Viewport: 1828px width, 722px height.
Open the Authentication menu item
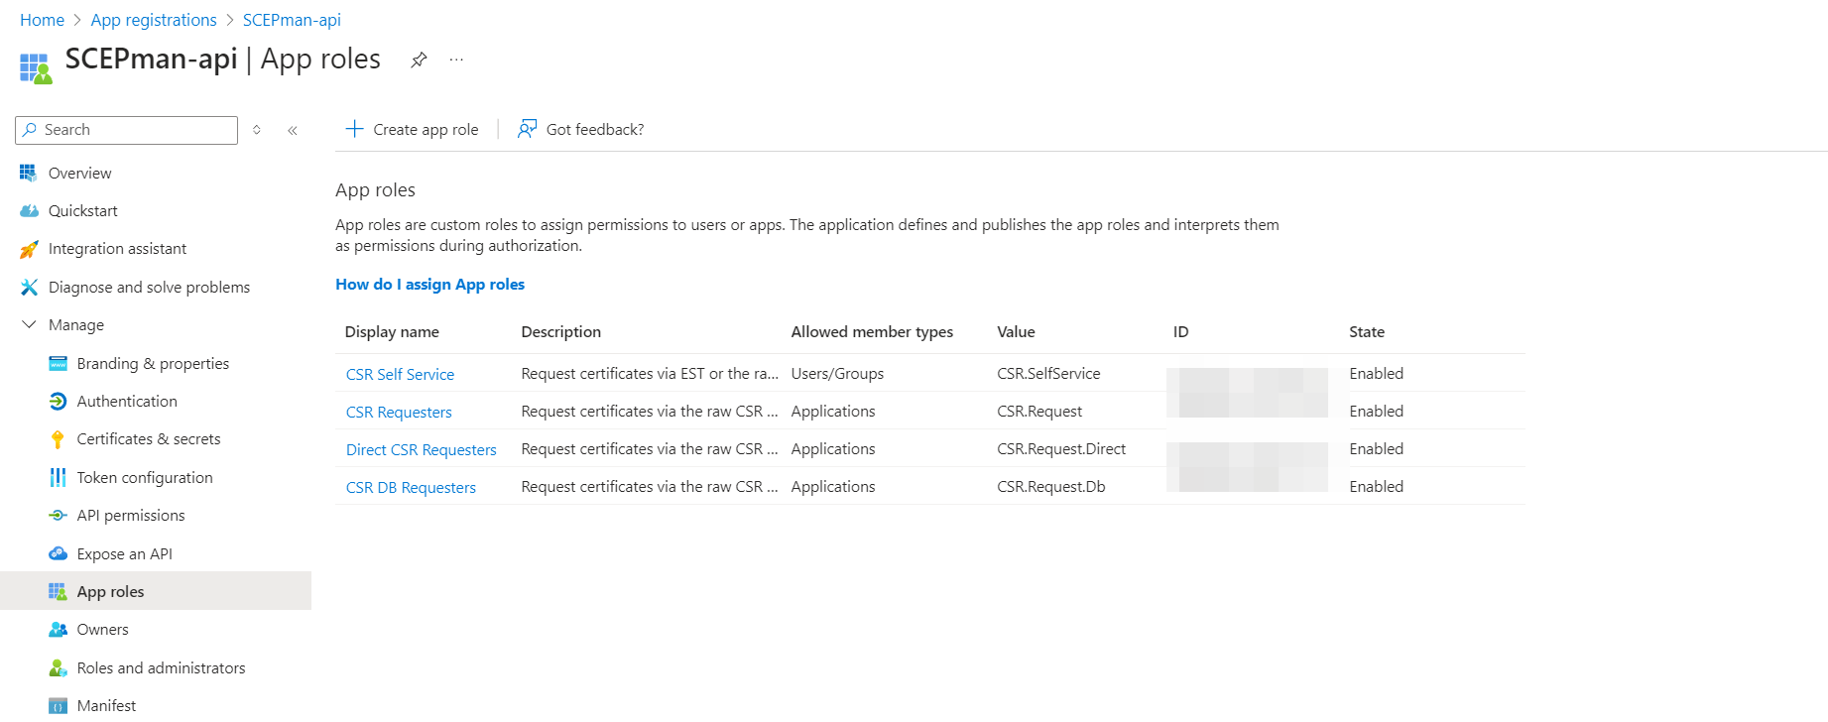pos(127,402)
